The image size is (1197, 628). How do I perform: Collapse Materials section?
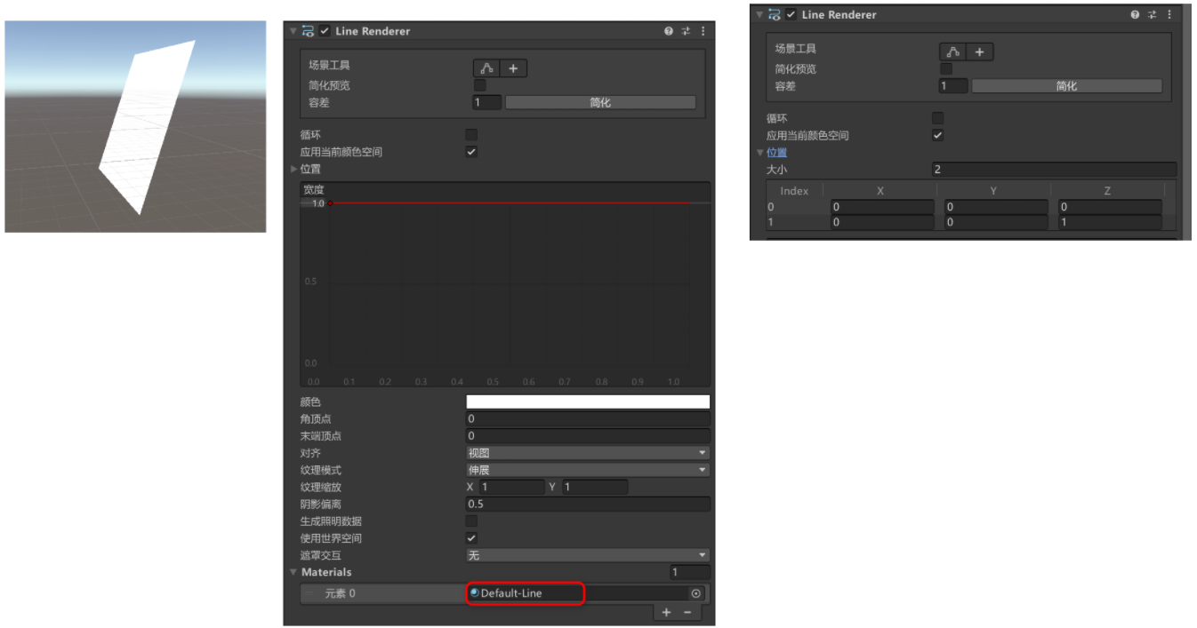(293, 572)
